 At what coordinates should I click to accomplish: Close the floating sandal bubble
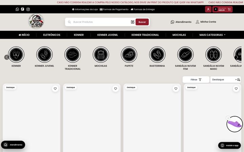(x=228, y=118)
